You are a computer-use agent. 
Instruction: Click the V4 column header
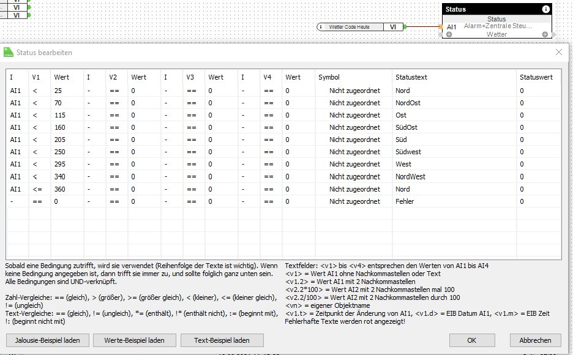[268, 77]
